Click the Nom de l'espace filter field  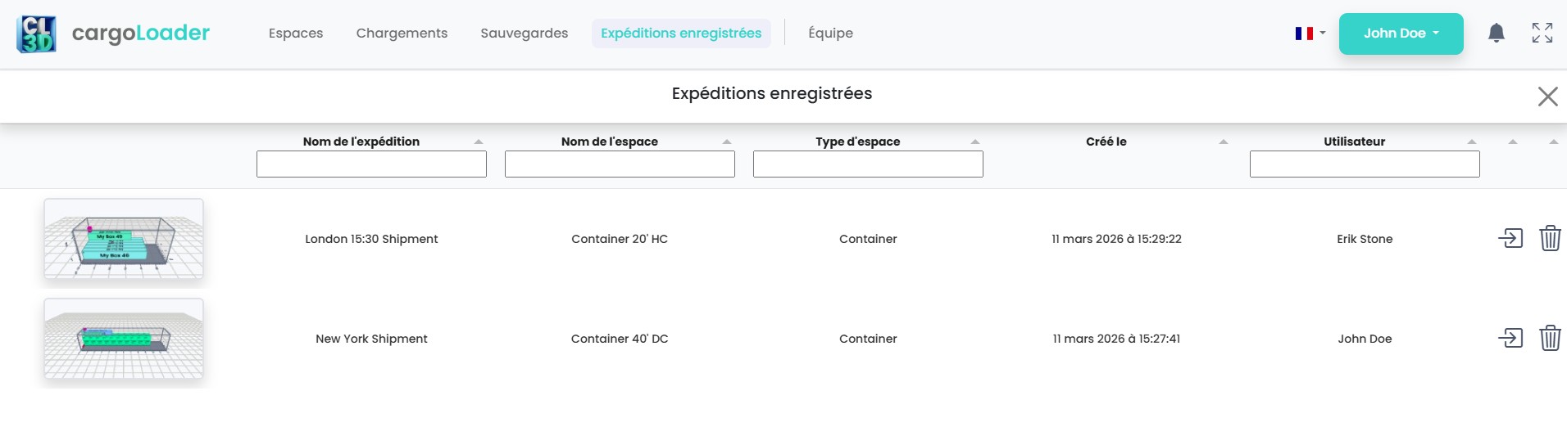(x=620, y=164)
